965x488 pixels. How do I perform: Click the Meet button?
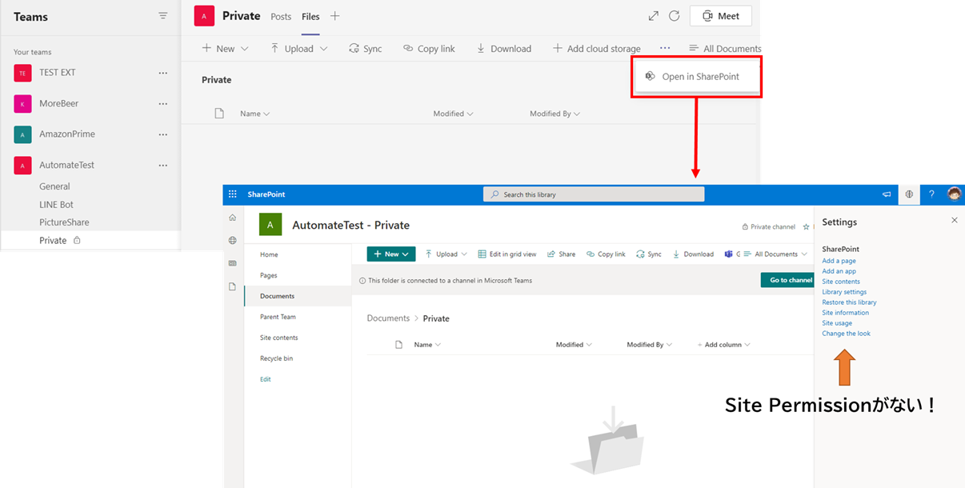click(x=720, y=16)
